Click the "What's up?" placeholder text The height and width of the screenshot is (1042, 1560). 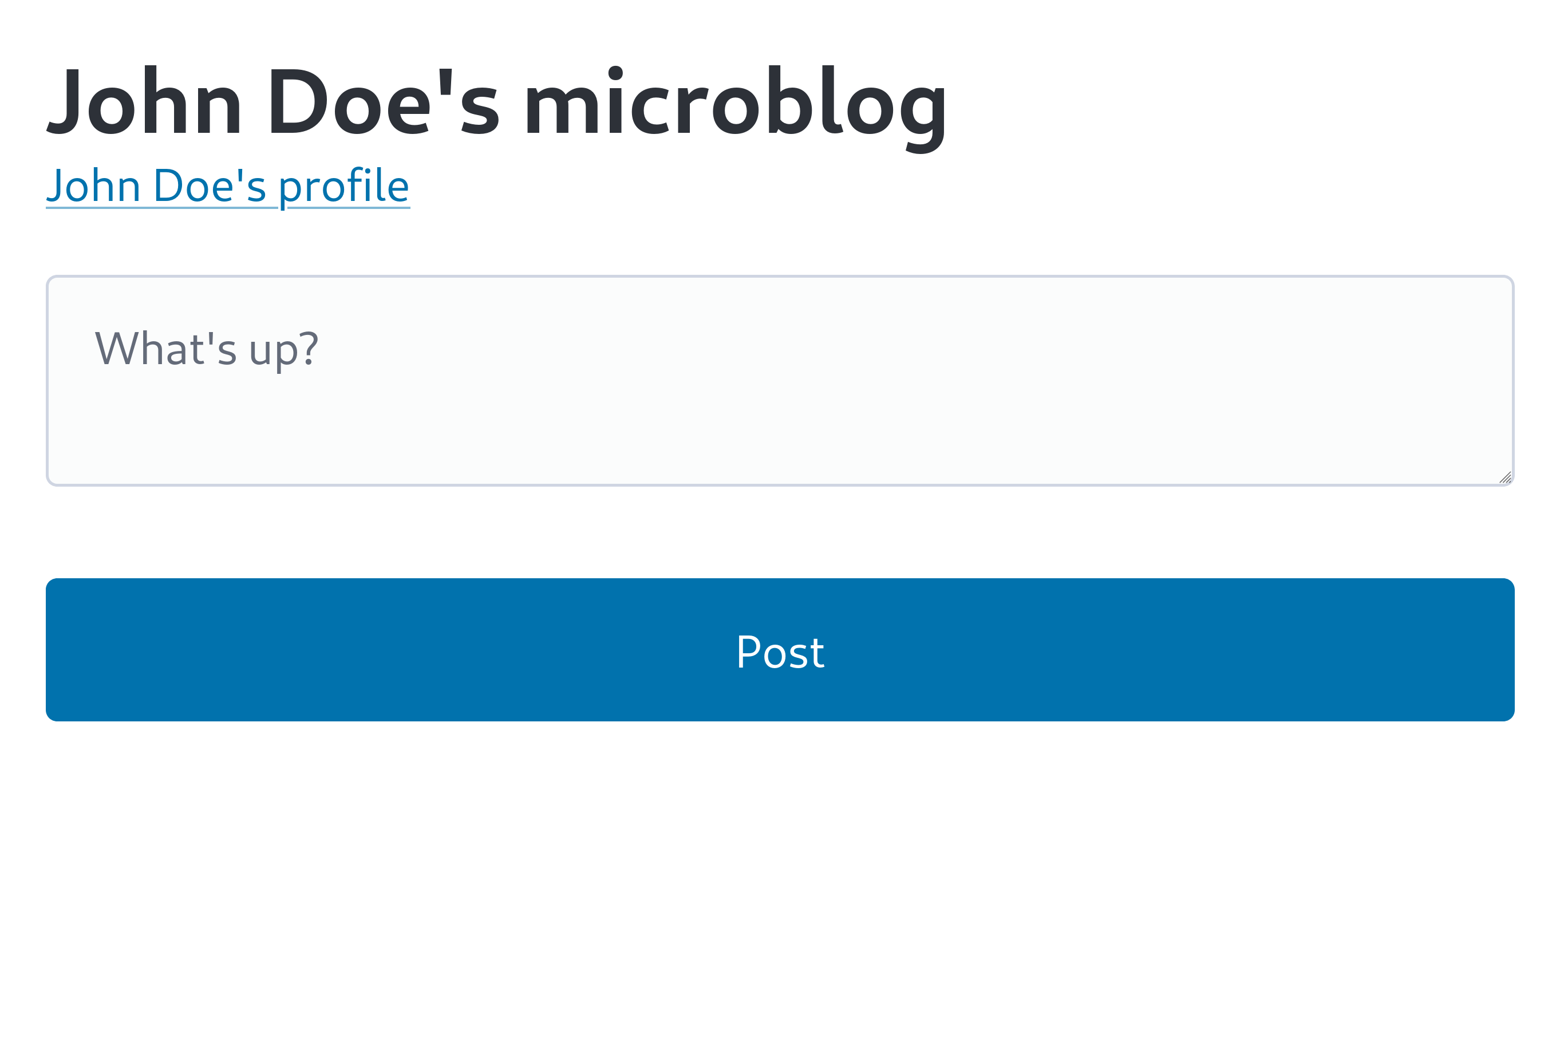tap(207, 349)
